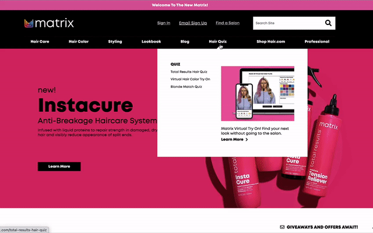This screenshot has width=373, height=233.
Task: Click the search magnifier icon
Action: [x=328, y=23]
